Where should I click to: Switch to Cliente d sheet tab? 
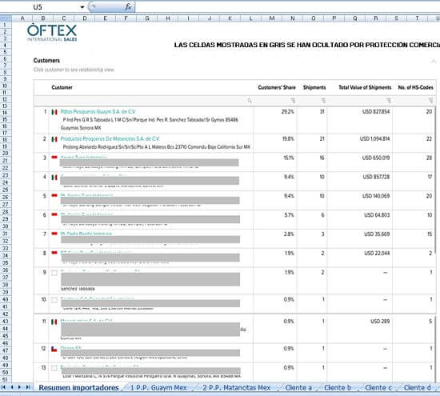pyautogui.click(x=418, y=387)
